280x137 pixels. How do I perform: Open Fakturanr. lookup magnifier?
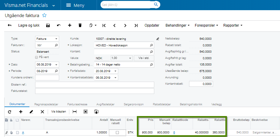(x=56, y=45)
